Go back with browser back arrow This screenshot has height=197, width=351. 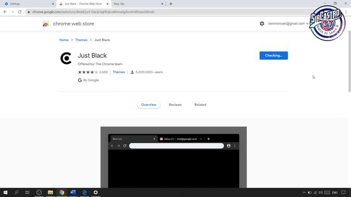(x=5, y=12)
